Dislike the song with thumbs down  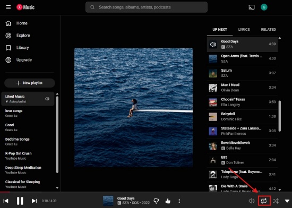tap(156, 201)
